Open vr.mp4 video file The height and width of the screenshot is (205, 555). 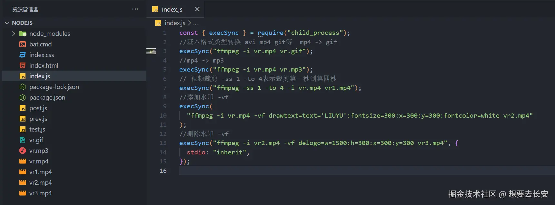[39, 161]
